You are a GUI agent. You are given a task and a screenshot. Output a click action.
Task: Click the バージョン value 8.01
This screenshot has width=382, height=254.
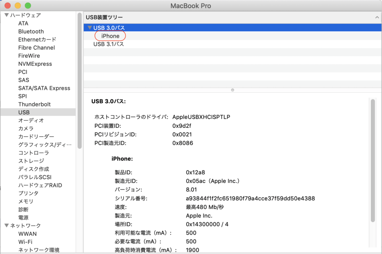point(191,190)
